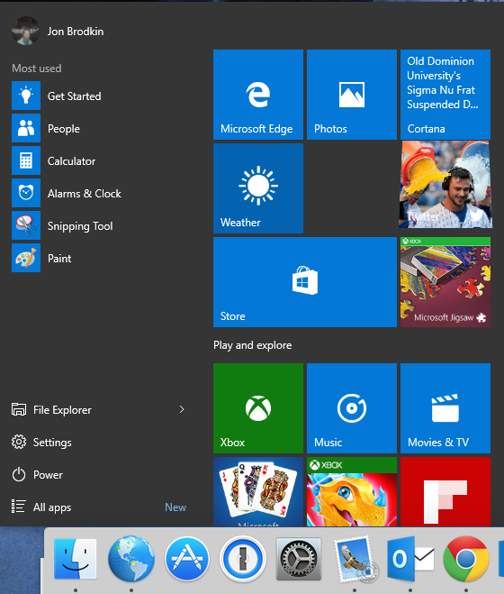
Task: Open the Get Started app
Action: click(x=57, y=96)
